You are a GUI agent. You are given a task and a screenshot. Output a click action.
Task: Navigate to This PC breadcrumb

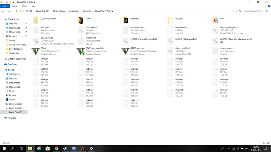pos(29,11)
